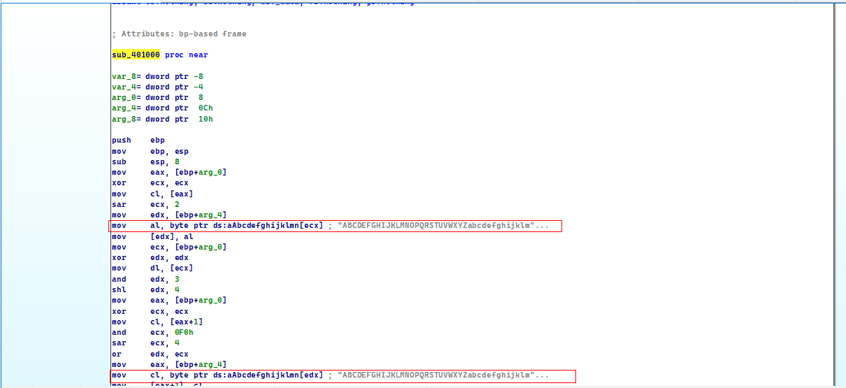The height and width of the screenshot is (388, 846).
Task: Click the 0F0h operand in 'and ecx'
Action: coord(185,332)
